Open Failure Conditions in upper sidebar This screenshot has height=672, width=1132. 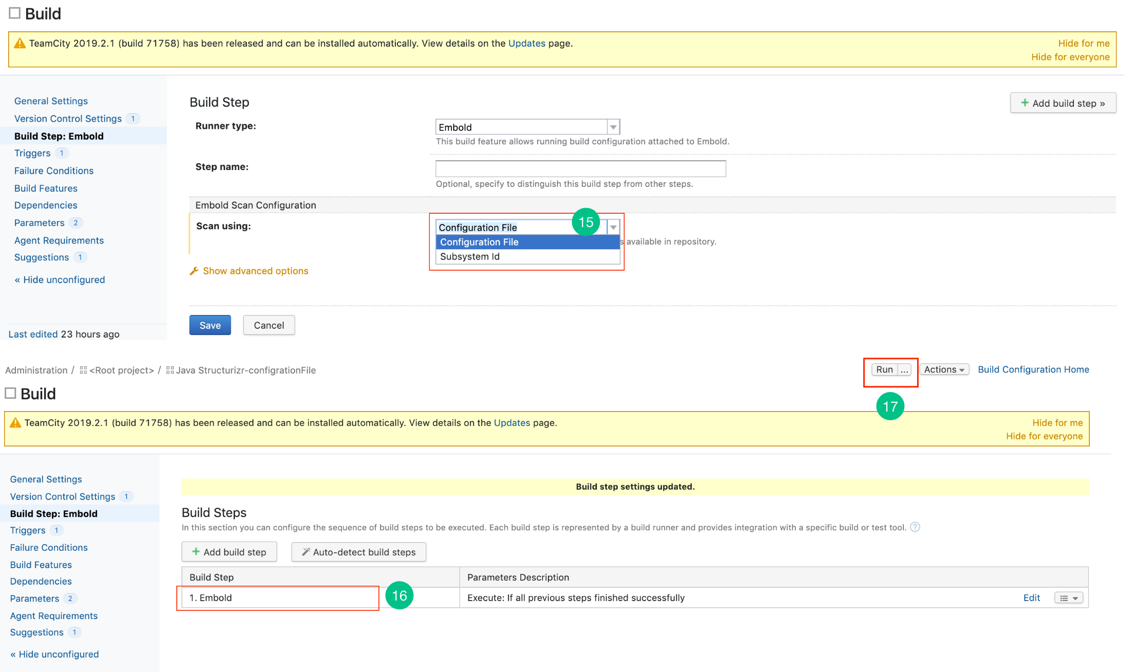coord(54,171)
